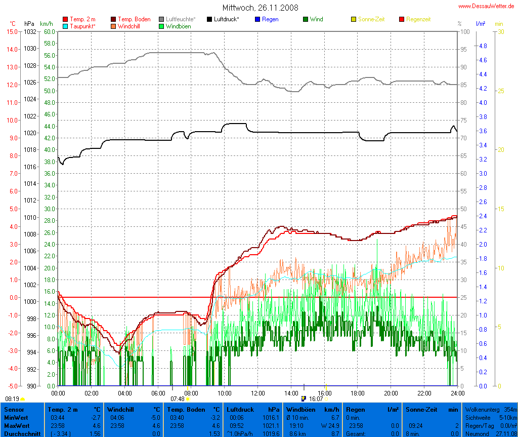Click the yellow Sonne-Zeit legend square
This screenshot has width=518, height=437.
[354, 19]
